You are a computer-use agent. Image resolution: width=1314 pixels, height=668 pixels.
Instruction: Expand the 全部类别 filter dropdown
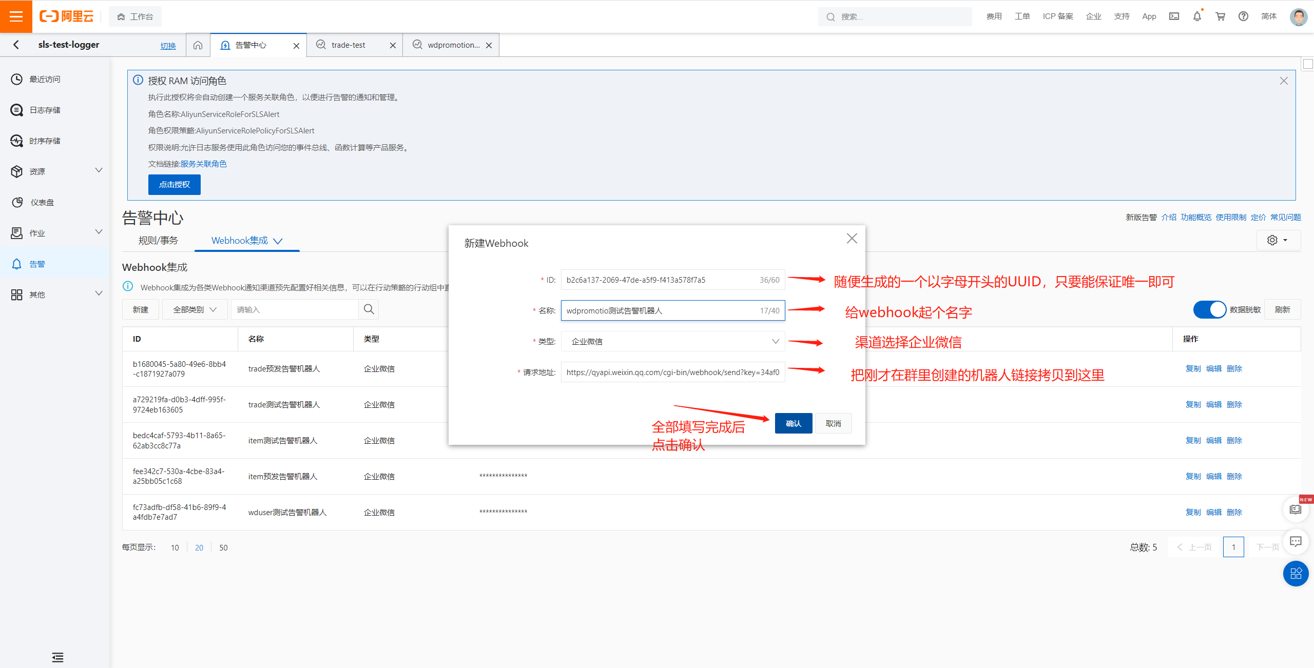coord(195,309)
